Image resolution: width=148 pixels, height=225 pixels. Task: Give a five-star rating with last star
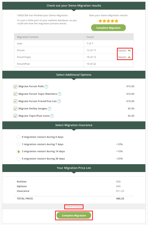coord(116,21)
